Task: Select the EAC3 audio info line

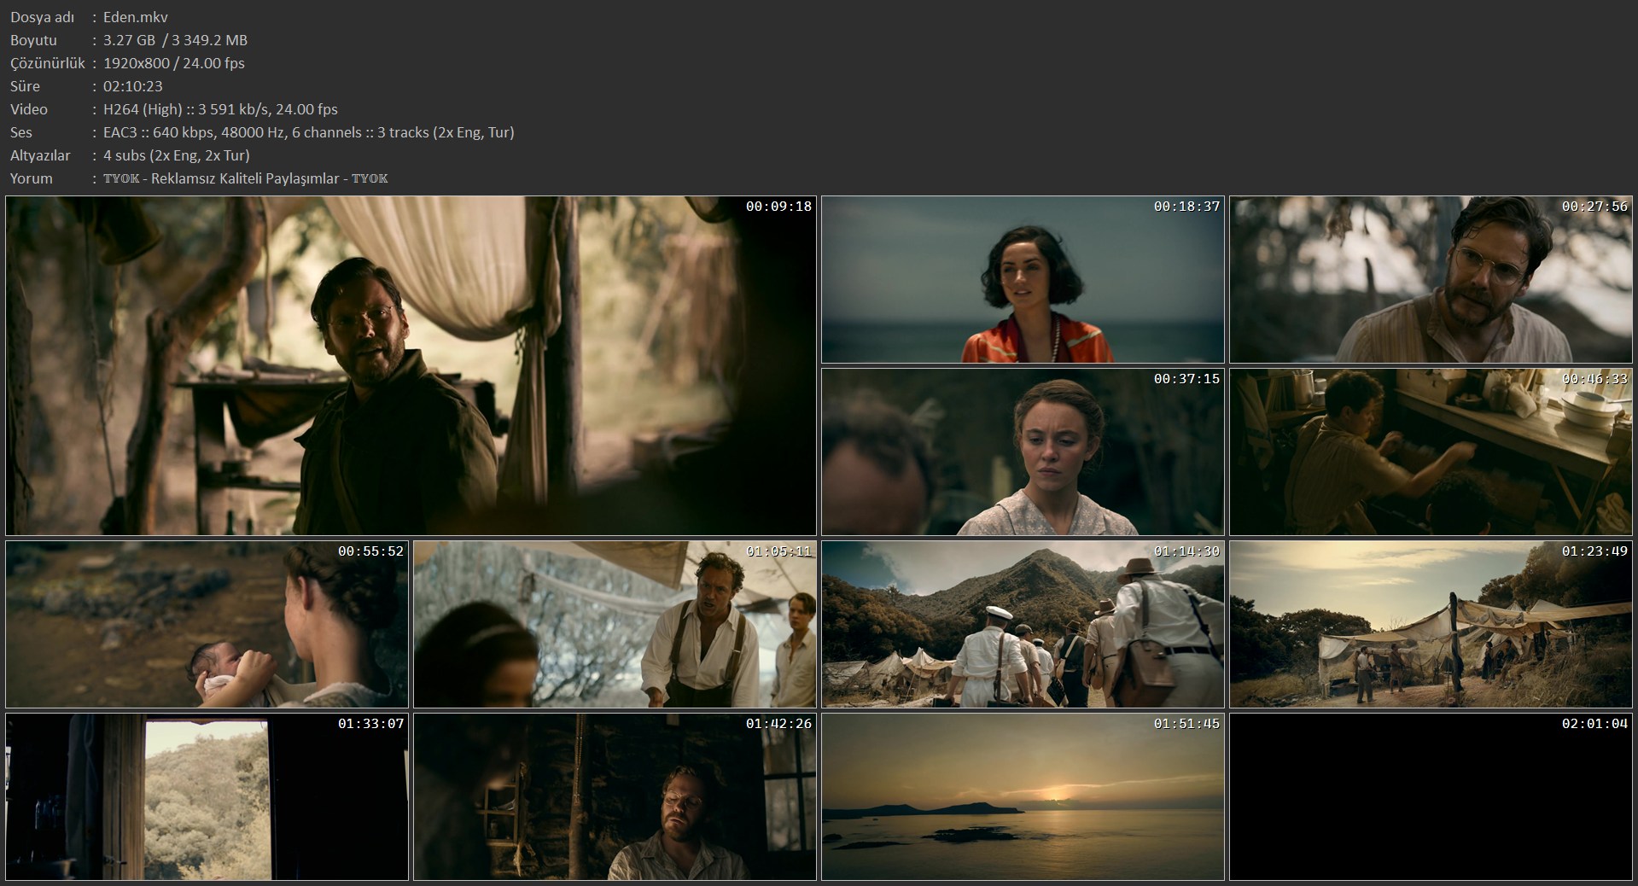Action: [308, 132]
